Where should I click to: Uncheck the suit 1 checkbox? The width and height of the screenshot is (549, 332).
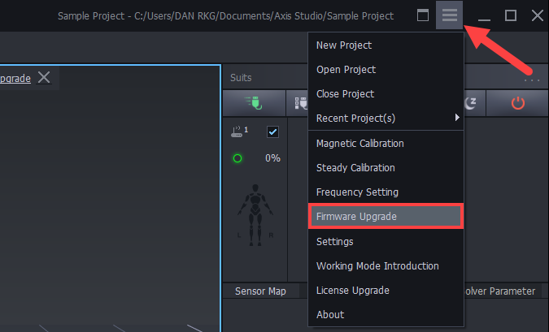click(x=272, y=132)
